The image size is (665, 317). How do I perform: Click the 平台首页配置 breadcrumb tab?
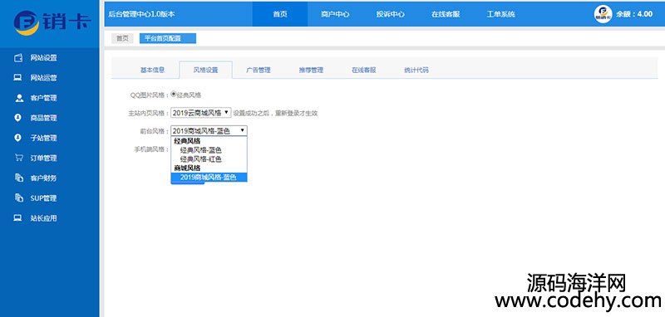tap(168, 38)
